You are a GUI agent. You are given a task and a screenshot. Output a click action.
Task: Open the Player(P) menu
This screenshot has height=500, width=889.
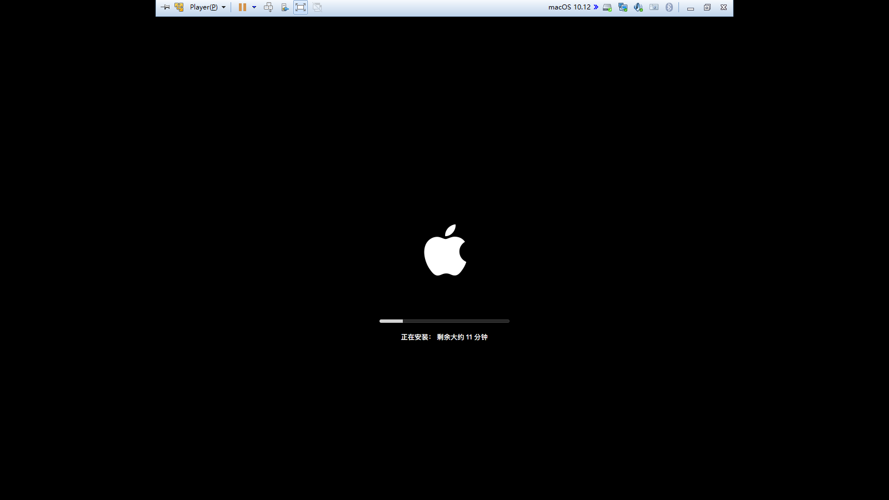click(208, 7)
